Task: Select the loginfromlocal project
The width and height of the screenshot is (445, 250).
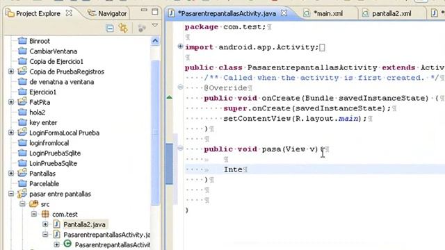Action: click(49, 143)
